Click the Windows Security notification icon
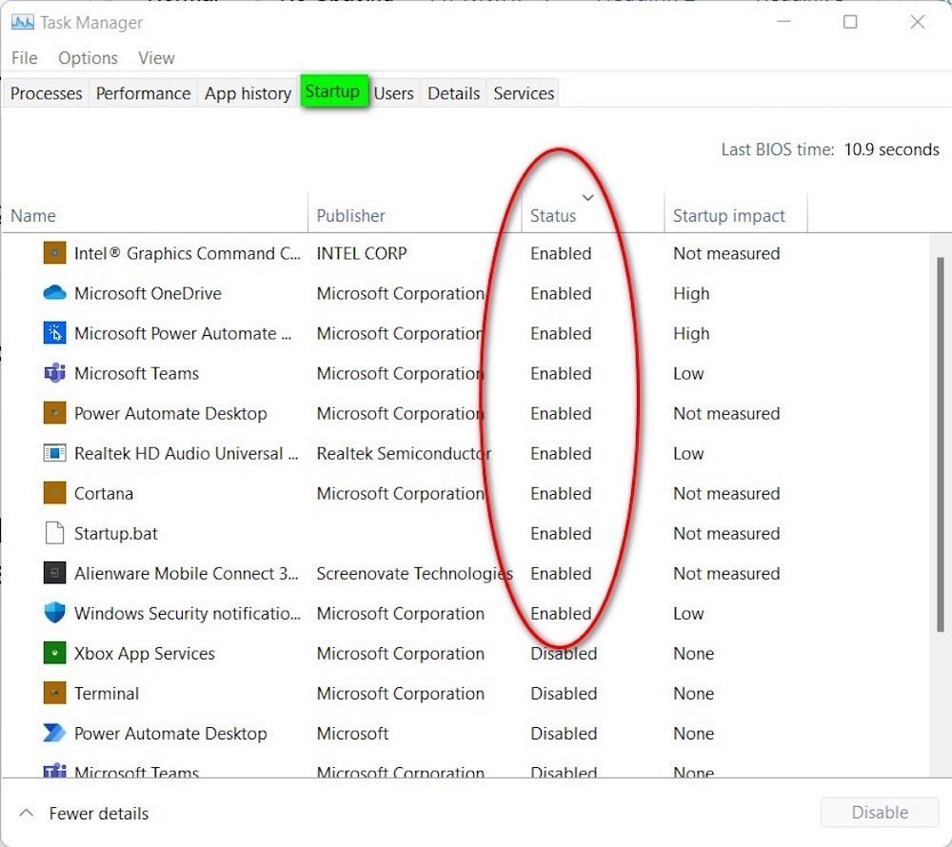Image resolution: width=952 pixels, height=847 pixels. click(x=53, y=613)
